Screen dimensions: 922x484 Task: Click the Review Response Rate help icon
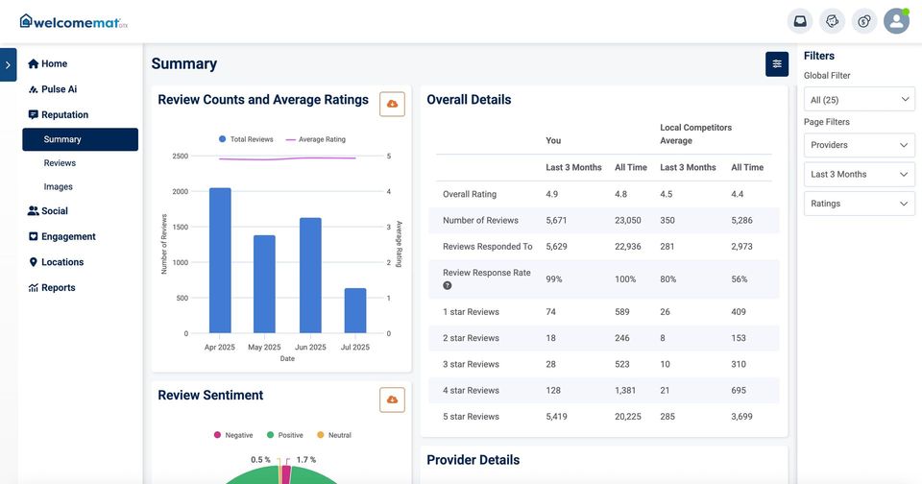[448, 286]
